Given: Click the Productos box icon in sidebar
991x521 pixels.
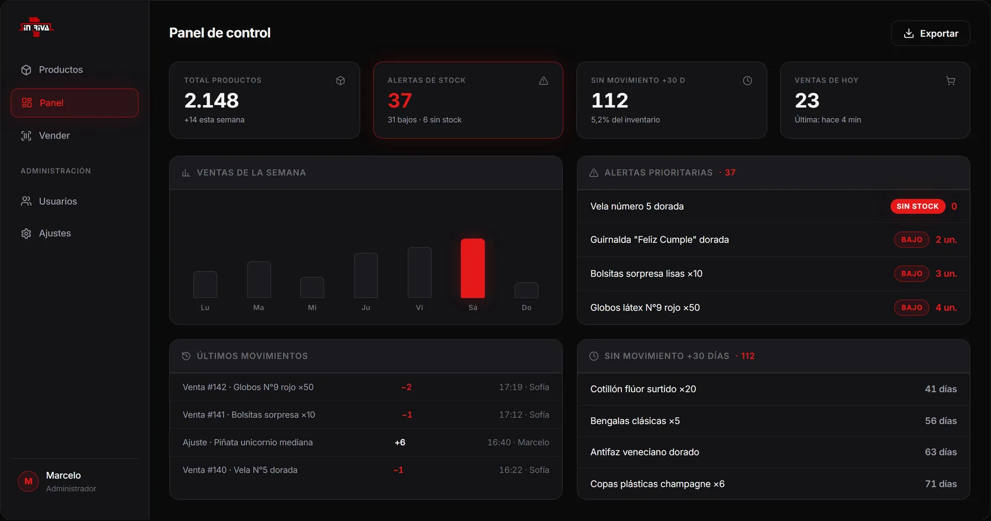Looking at the screenshot, I should click(26, 70).
